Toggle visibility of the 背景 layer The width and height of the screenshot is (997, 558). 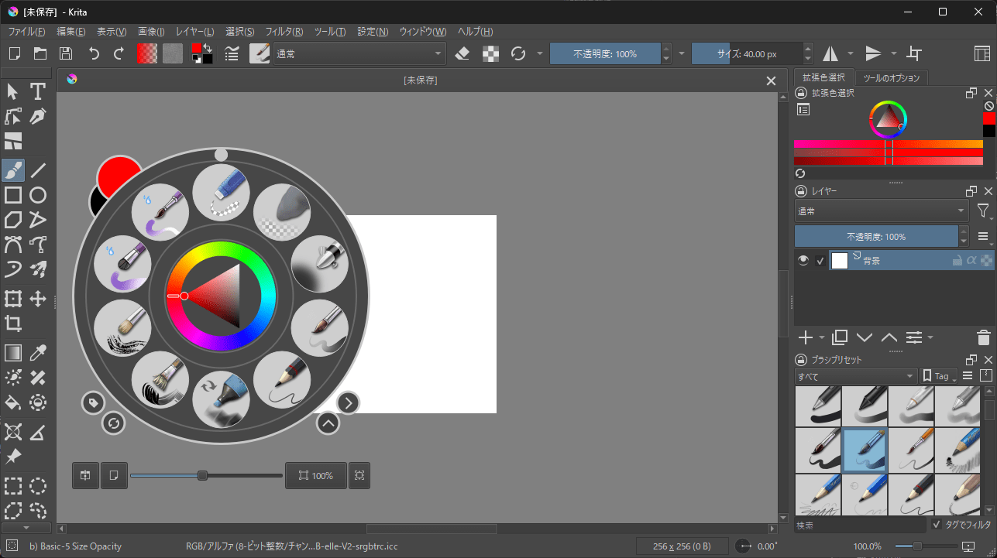coord(803,260)
